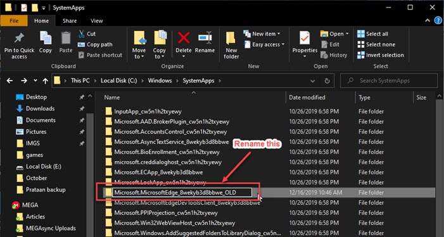Sort by Date modified column header
The width and height of the screenshot is (444, 237).
pyautogui.click(x=307, y=98)
